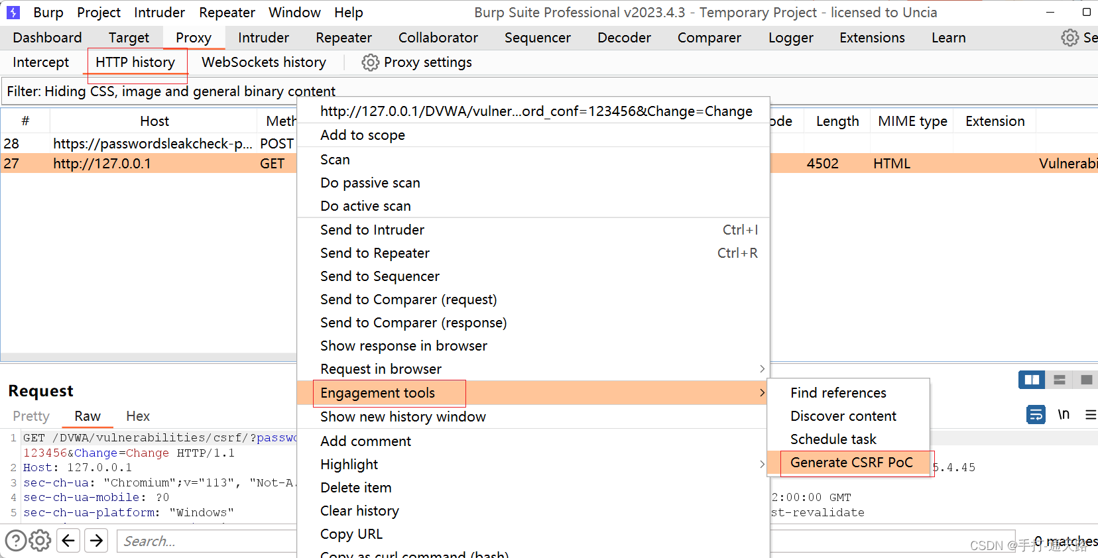Open the bottom search settings gear icon
1098x558 pixels.
pos(40,541)
